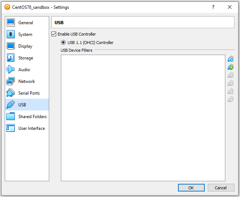Click the help question mark button
240x197 pixels.
click(x=213, y=7)
